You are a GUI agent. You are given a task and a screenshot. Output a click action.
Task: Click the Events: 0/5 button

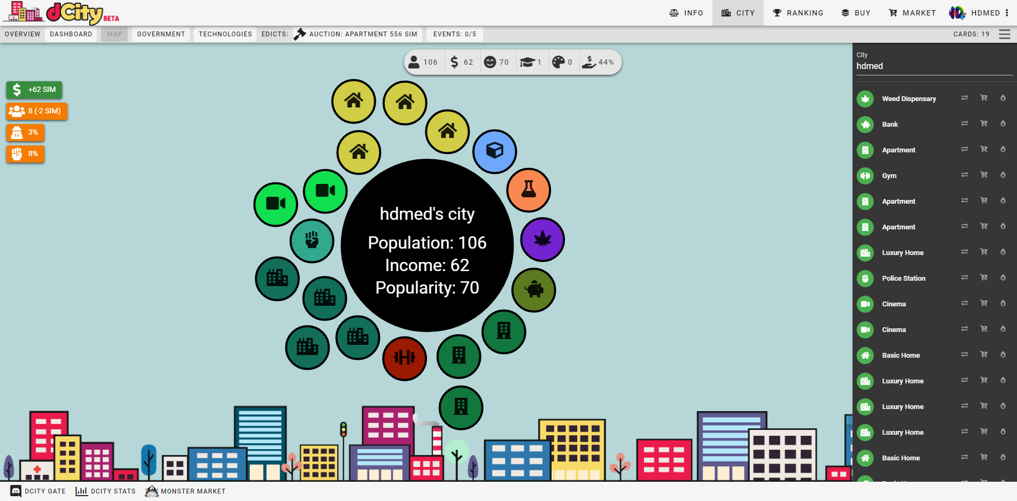[454, 34]
